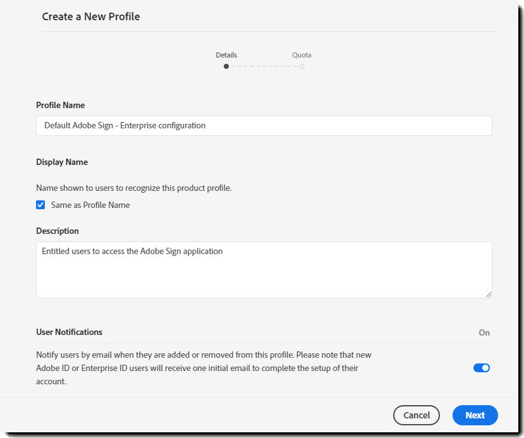The height and width of the screenshot is (438, 524).
Task: Click inside the Description text area
Action: tap(264, 270)
